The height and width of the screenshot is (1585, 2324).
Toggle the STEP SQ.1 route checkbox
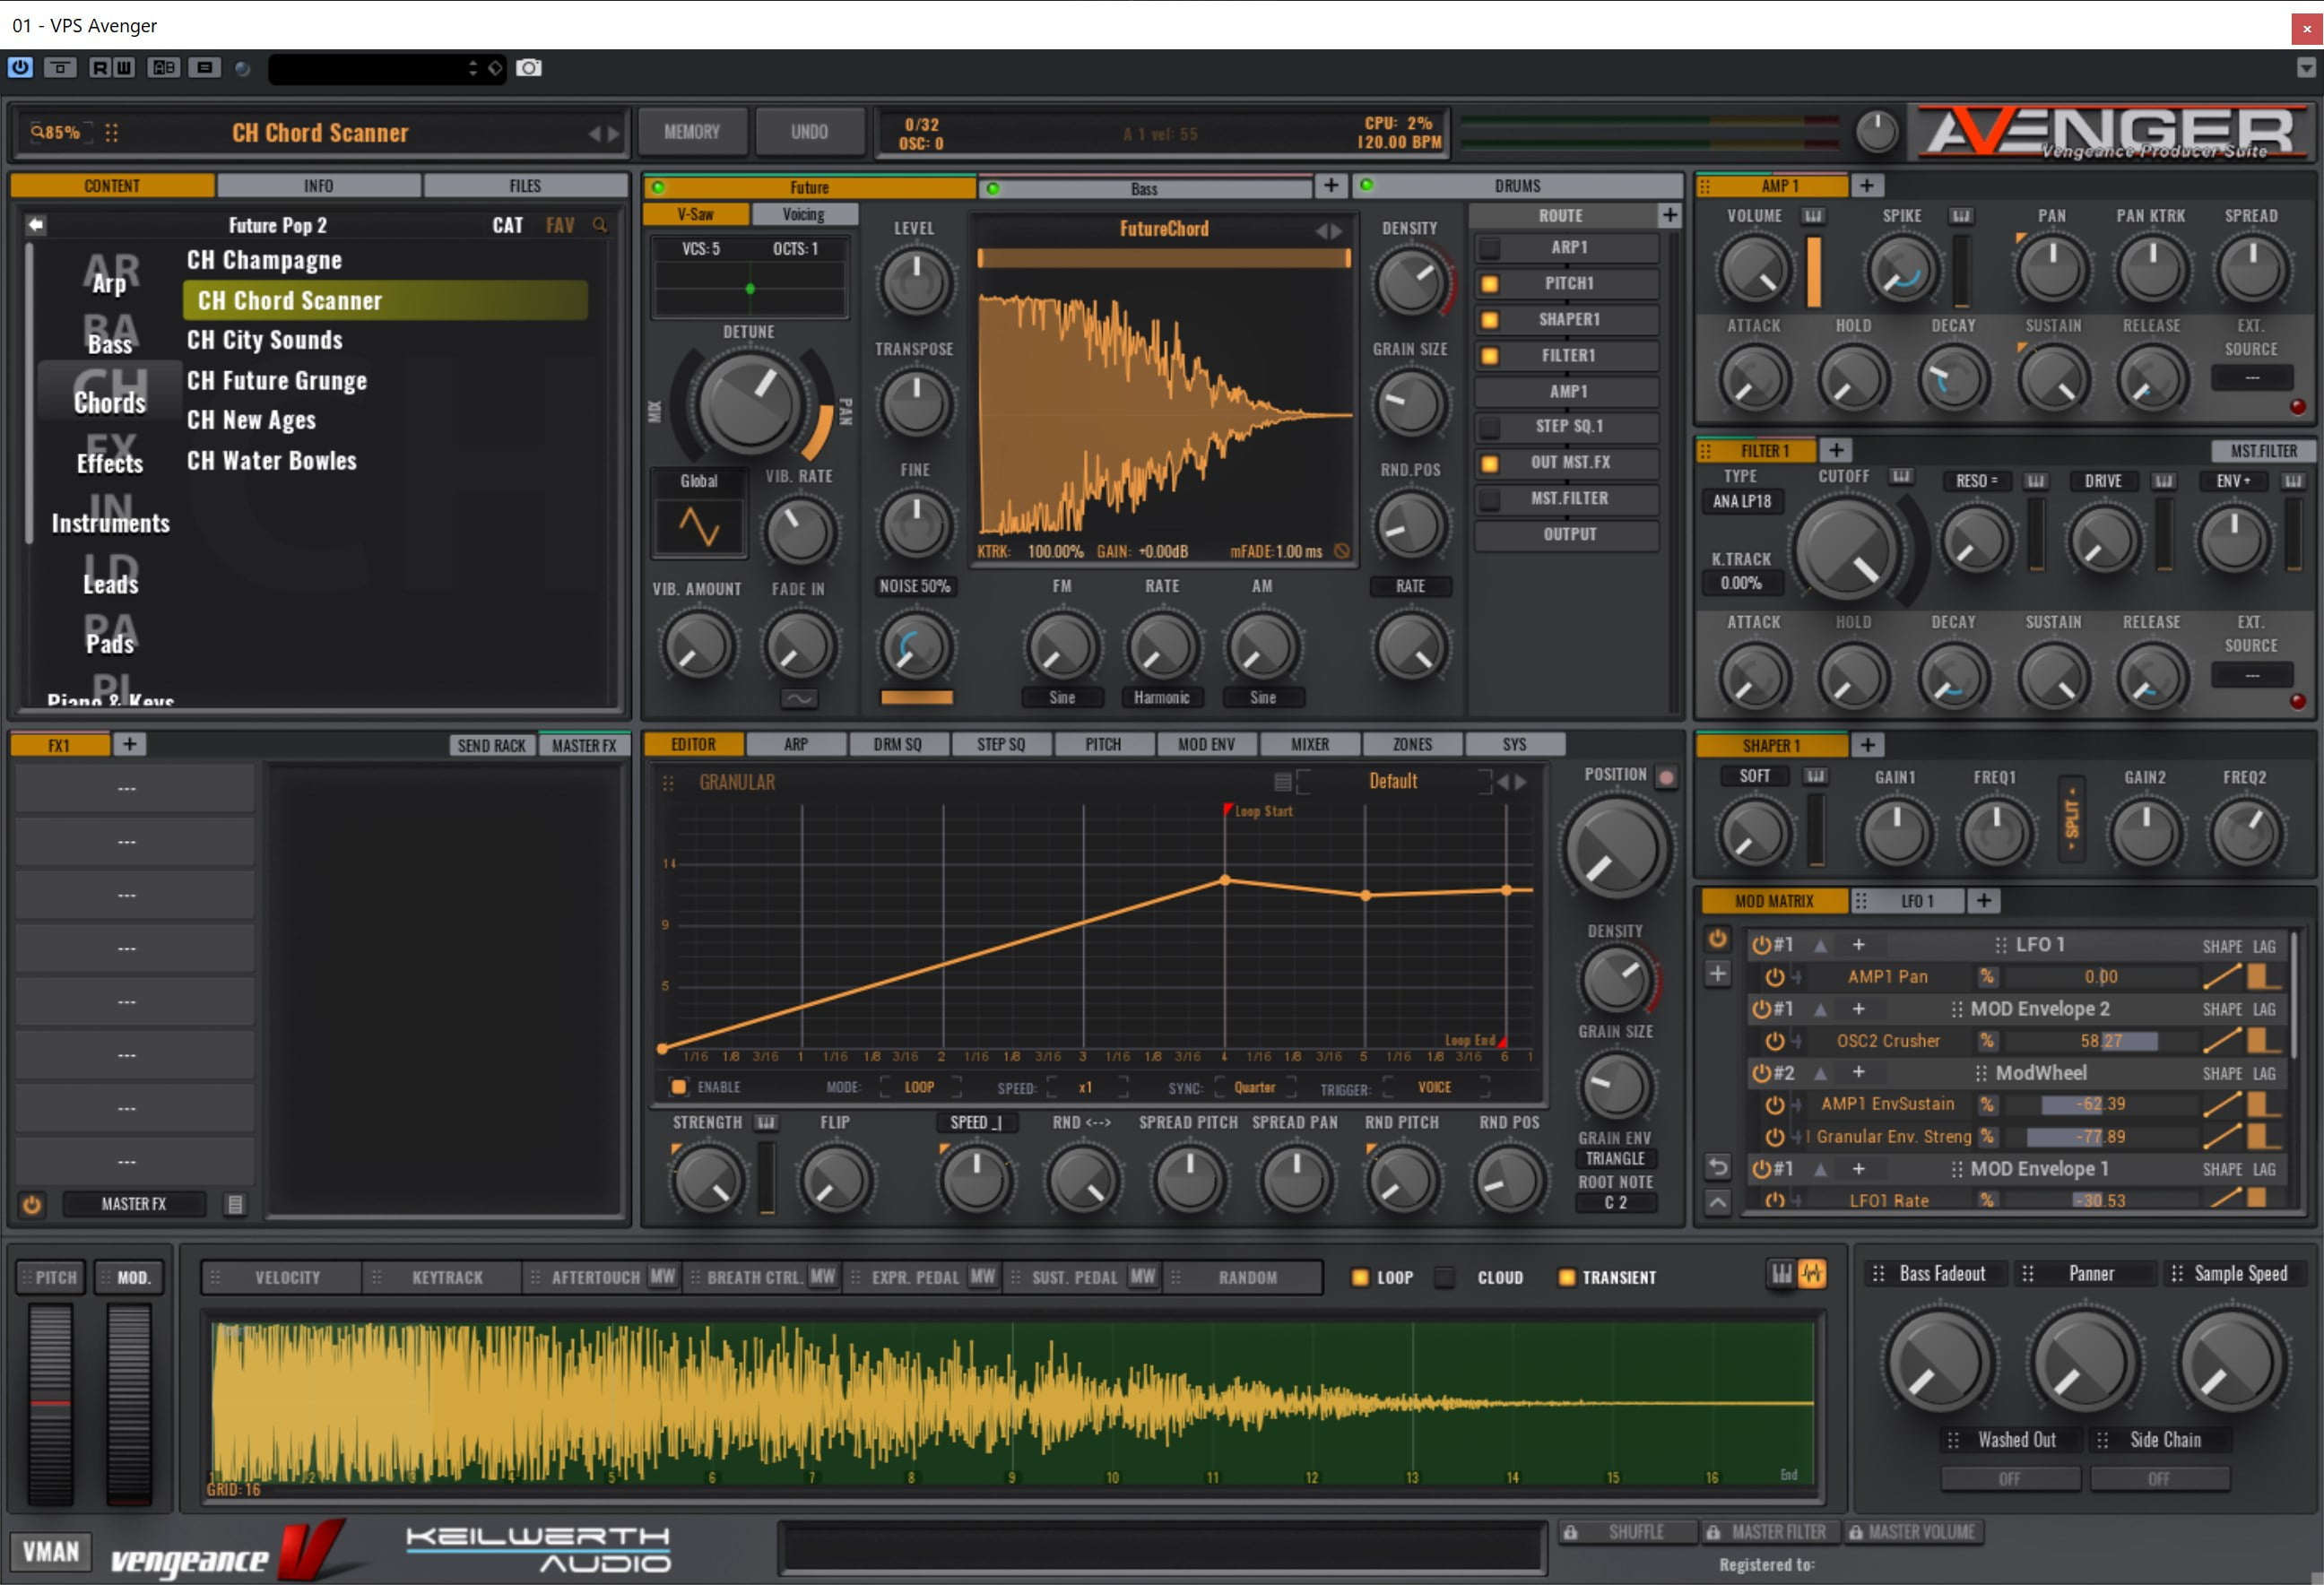point(1489,427)
